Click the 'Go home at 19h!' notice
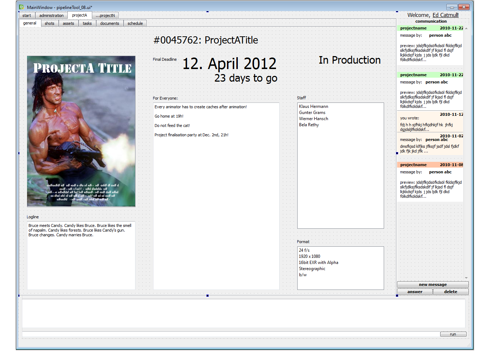490x351 pixels. point(169,116)
